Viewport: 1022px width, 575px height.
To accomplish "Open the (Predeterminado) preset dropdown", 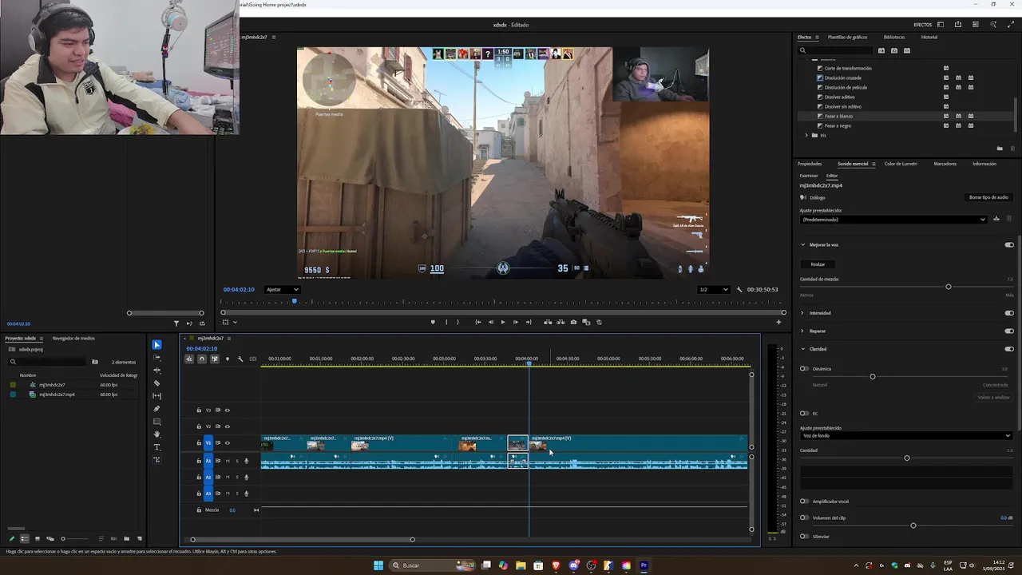I will pos(893,220).
